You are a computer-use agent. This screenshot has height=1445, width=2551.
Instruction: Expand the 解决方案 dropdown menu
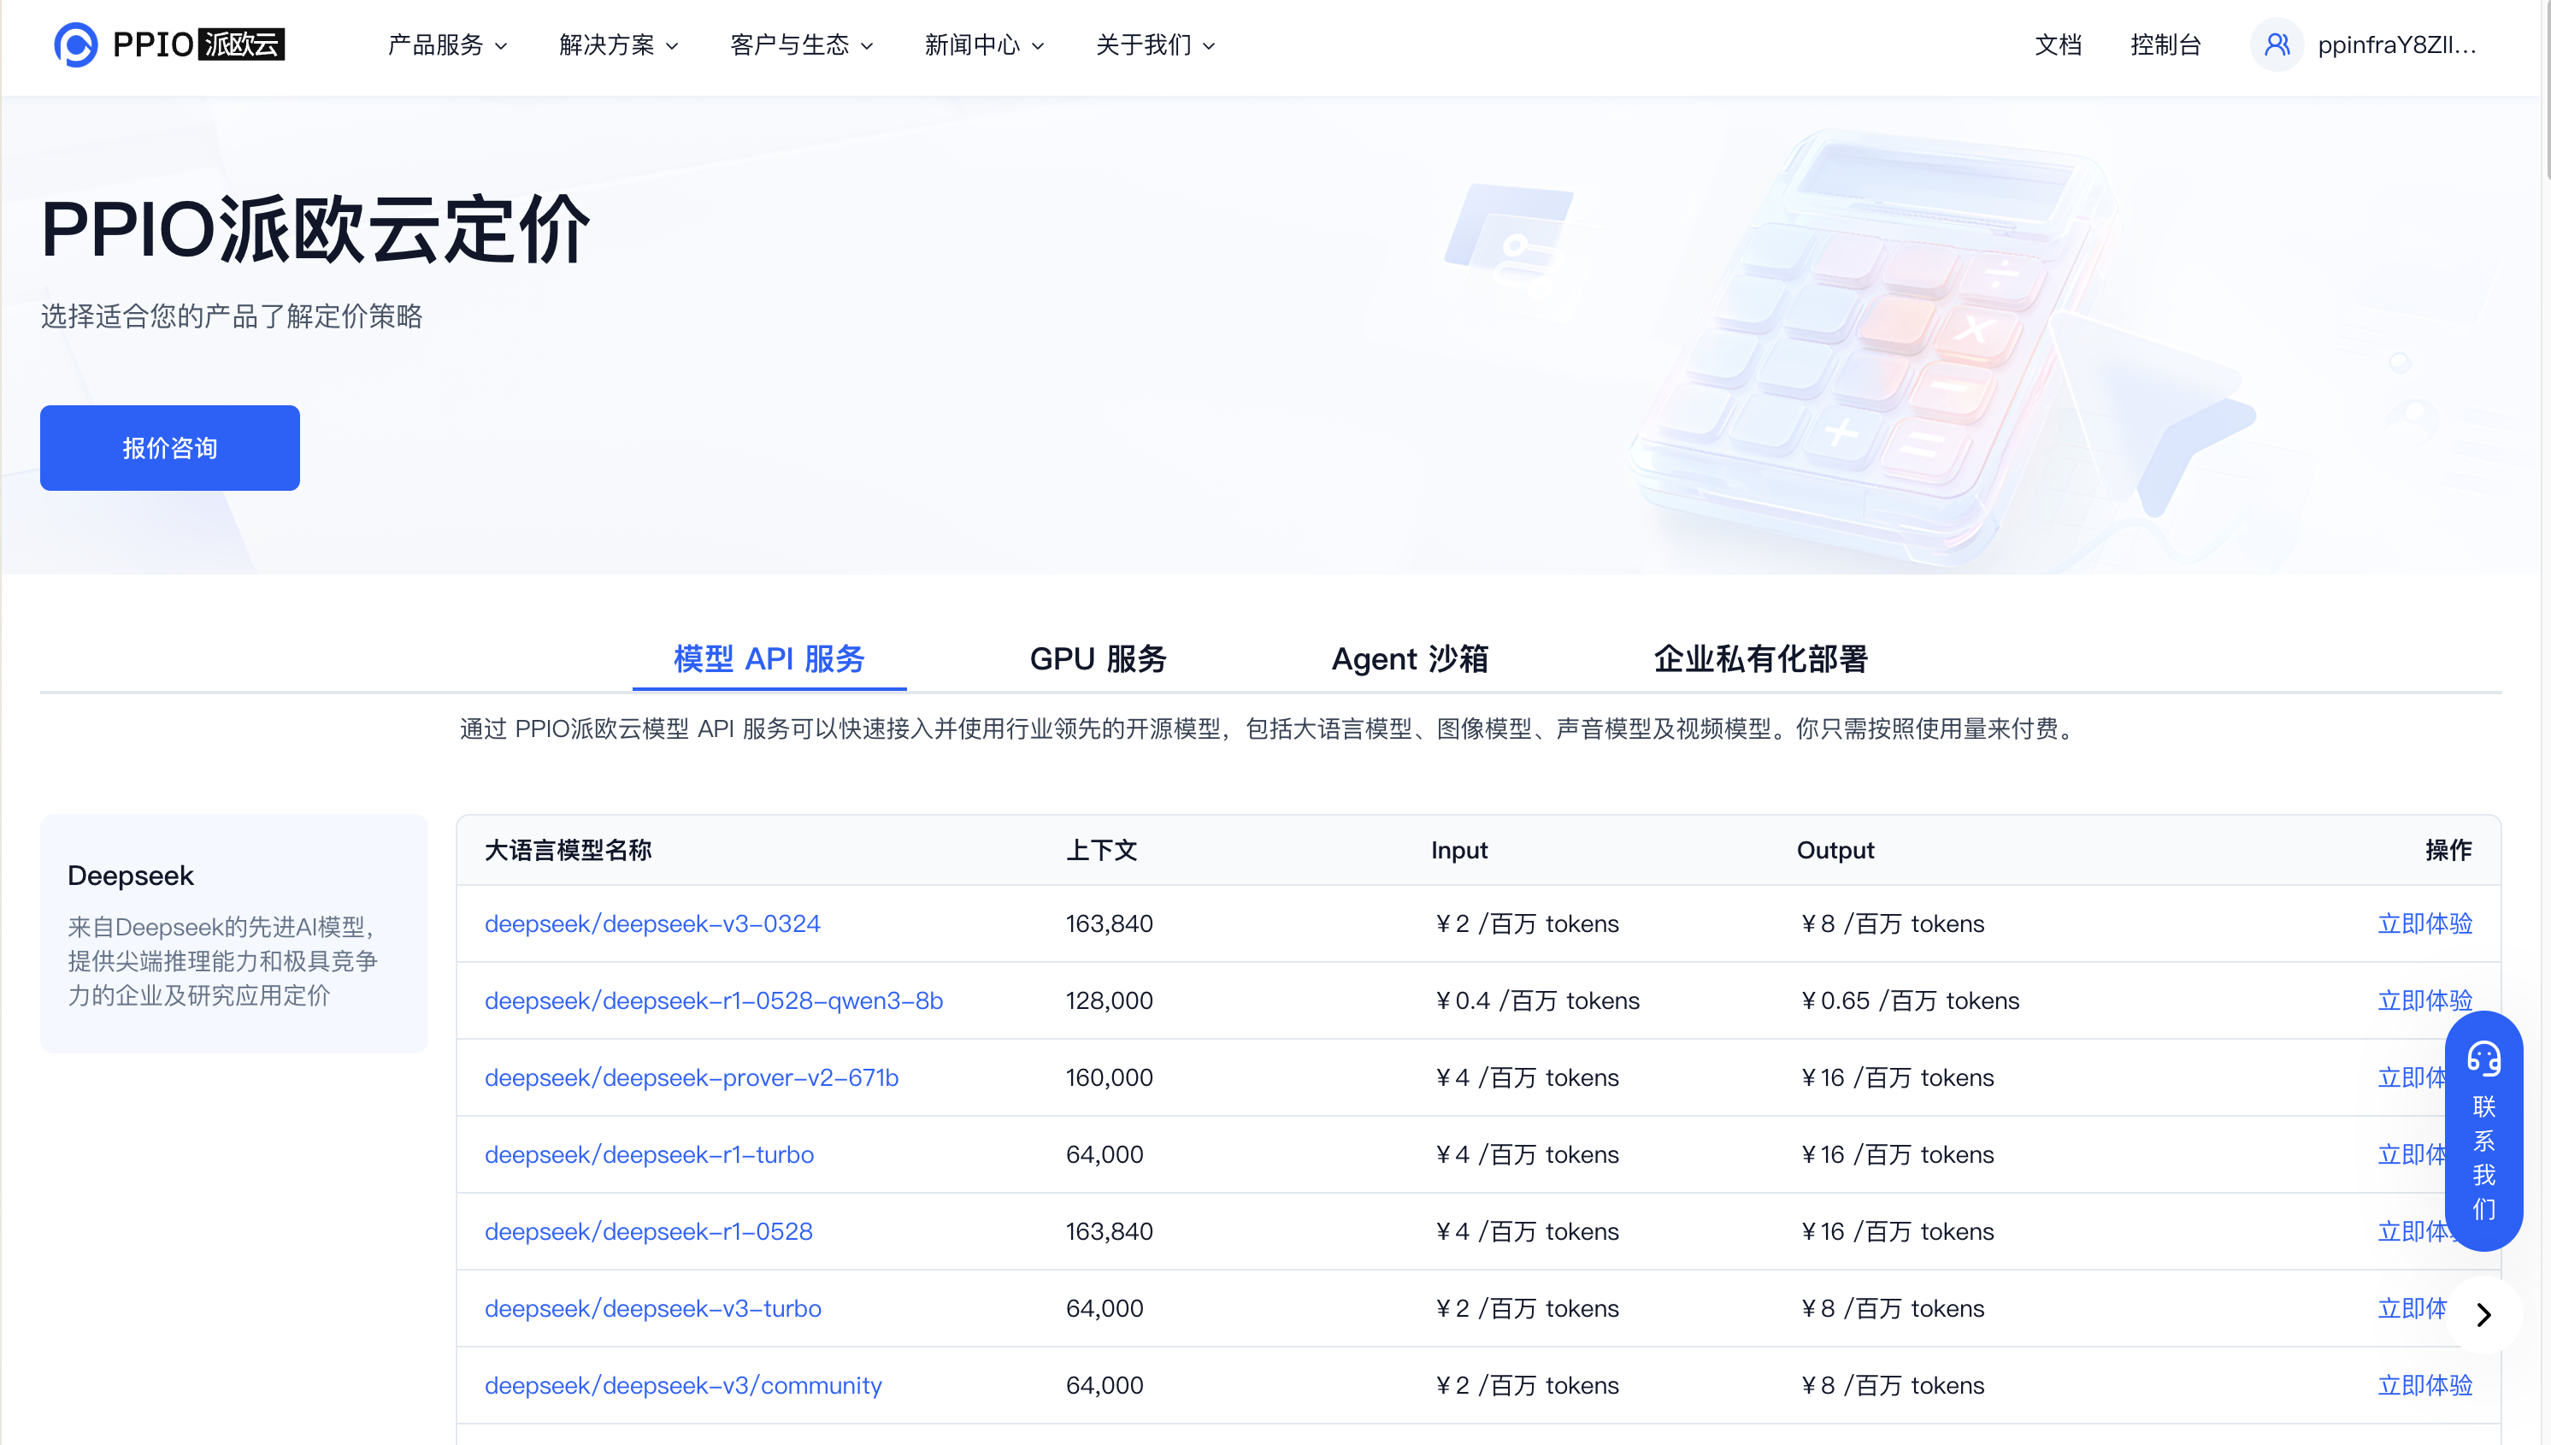tap(618, 44)
